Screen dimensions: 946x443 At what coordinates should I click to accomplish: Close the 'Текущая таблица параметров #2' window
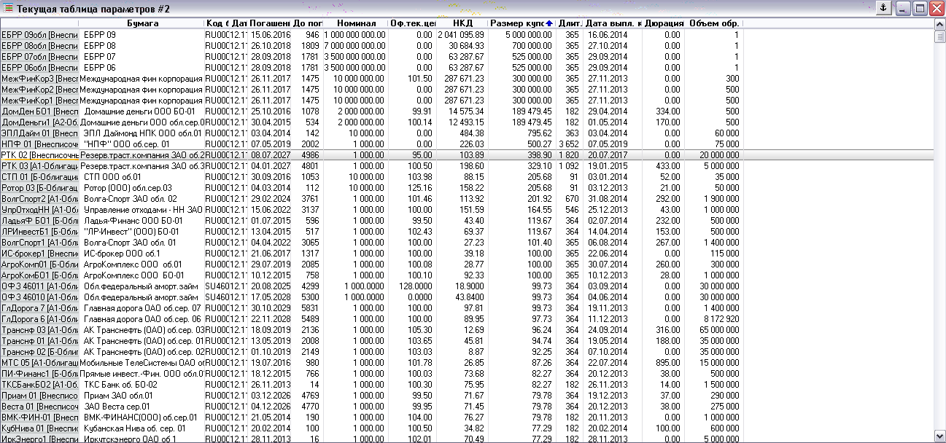(x=937, y=9)
